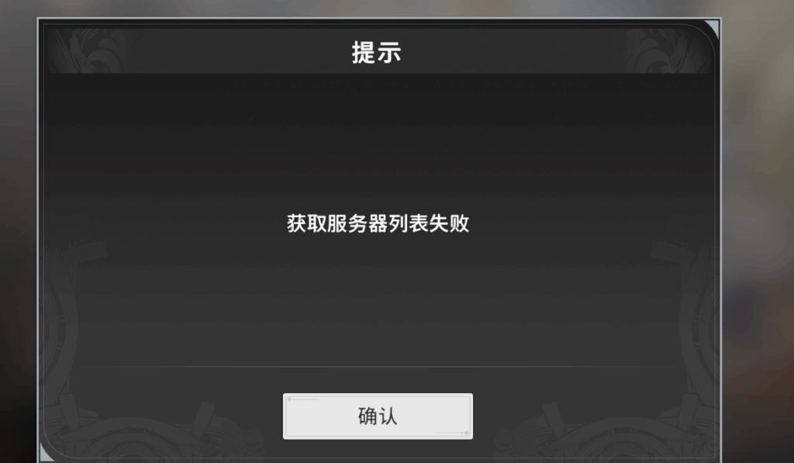This screenshot has height=463, width=794.
Task: Click the 获取服务器列表失败 error message
Action: (x=378, y=223)
